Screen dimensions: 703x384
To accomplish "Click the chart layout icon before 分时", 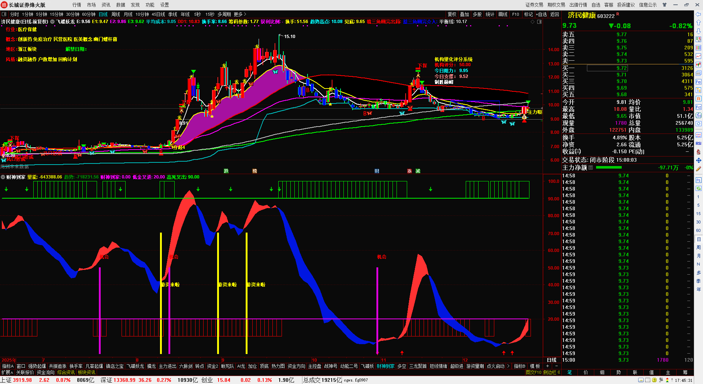I will 4,14.
